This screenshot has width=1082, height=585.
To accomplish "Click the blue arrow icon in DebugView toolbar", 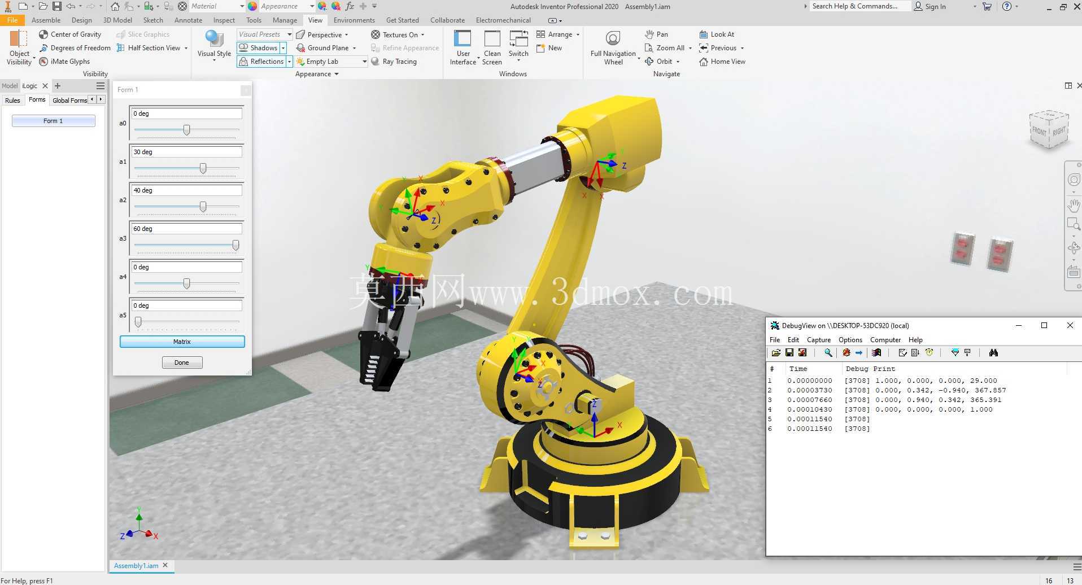I will point(859,353).
